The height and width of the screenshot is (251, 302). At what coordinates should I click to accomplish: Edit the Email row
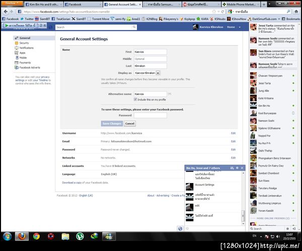pyautogui.click(x=233, y=141)
